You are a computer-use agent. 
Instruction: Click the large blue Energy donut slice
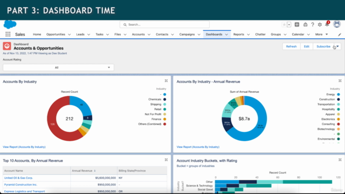pos(260,127)
